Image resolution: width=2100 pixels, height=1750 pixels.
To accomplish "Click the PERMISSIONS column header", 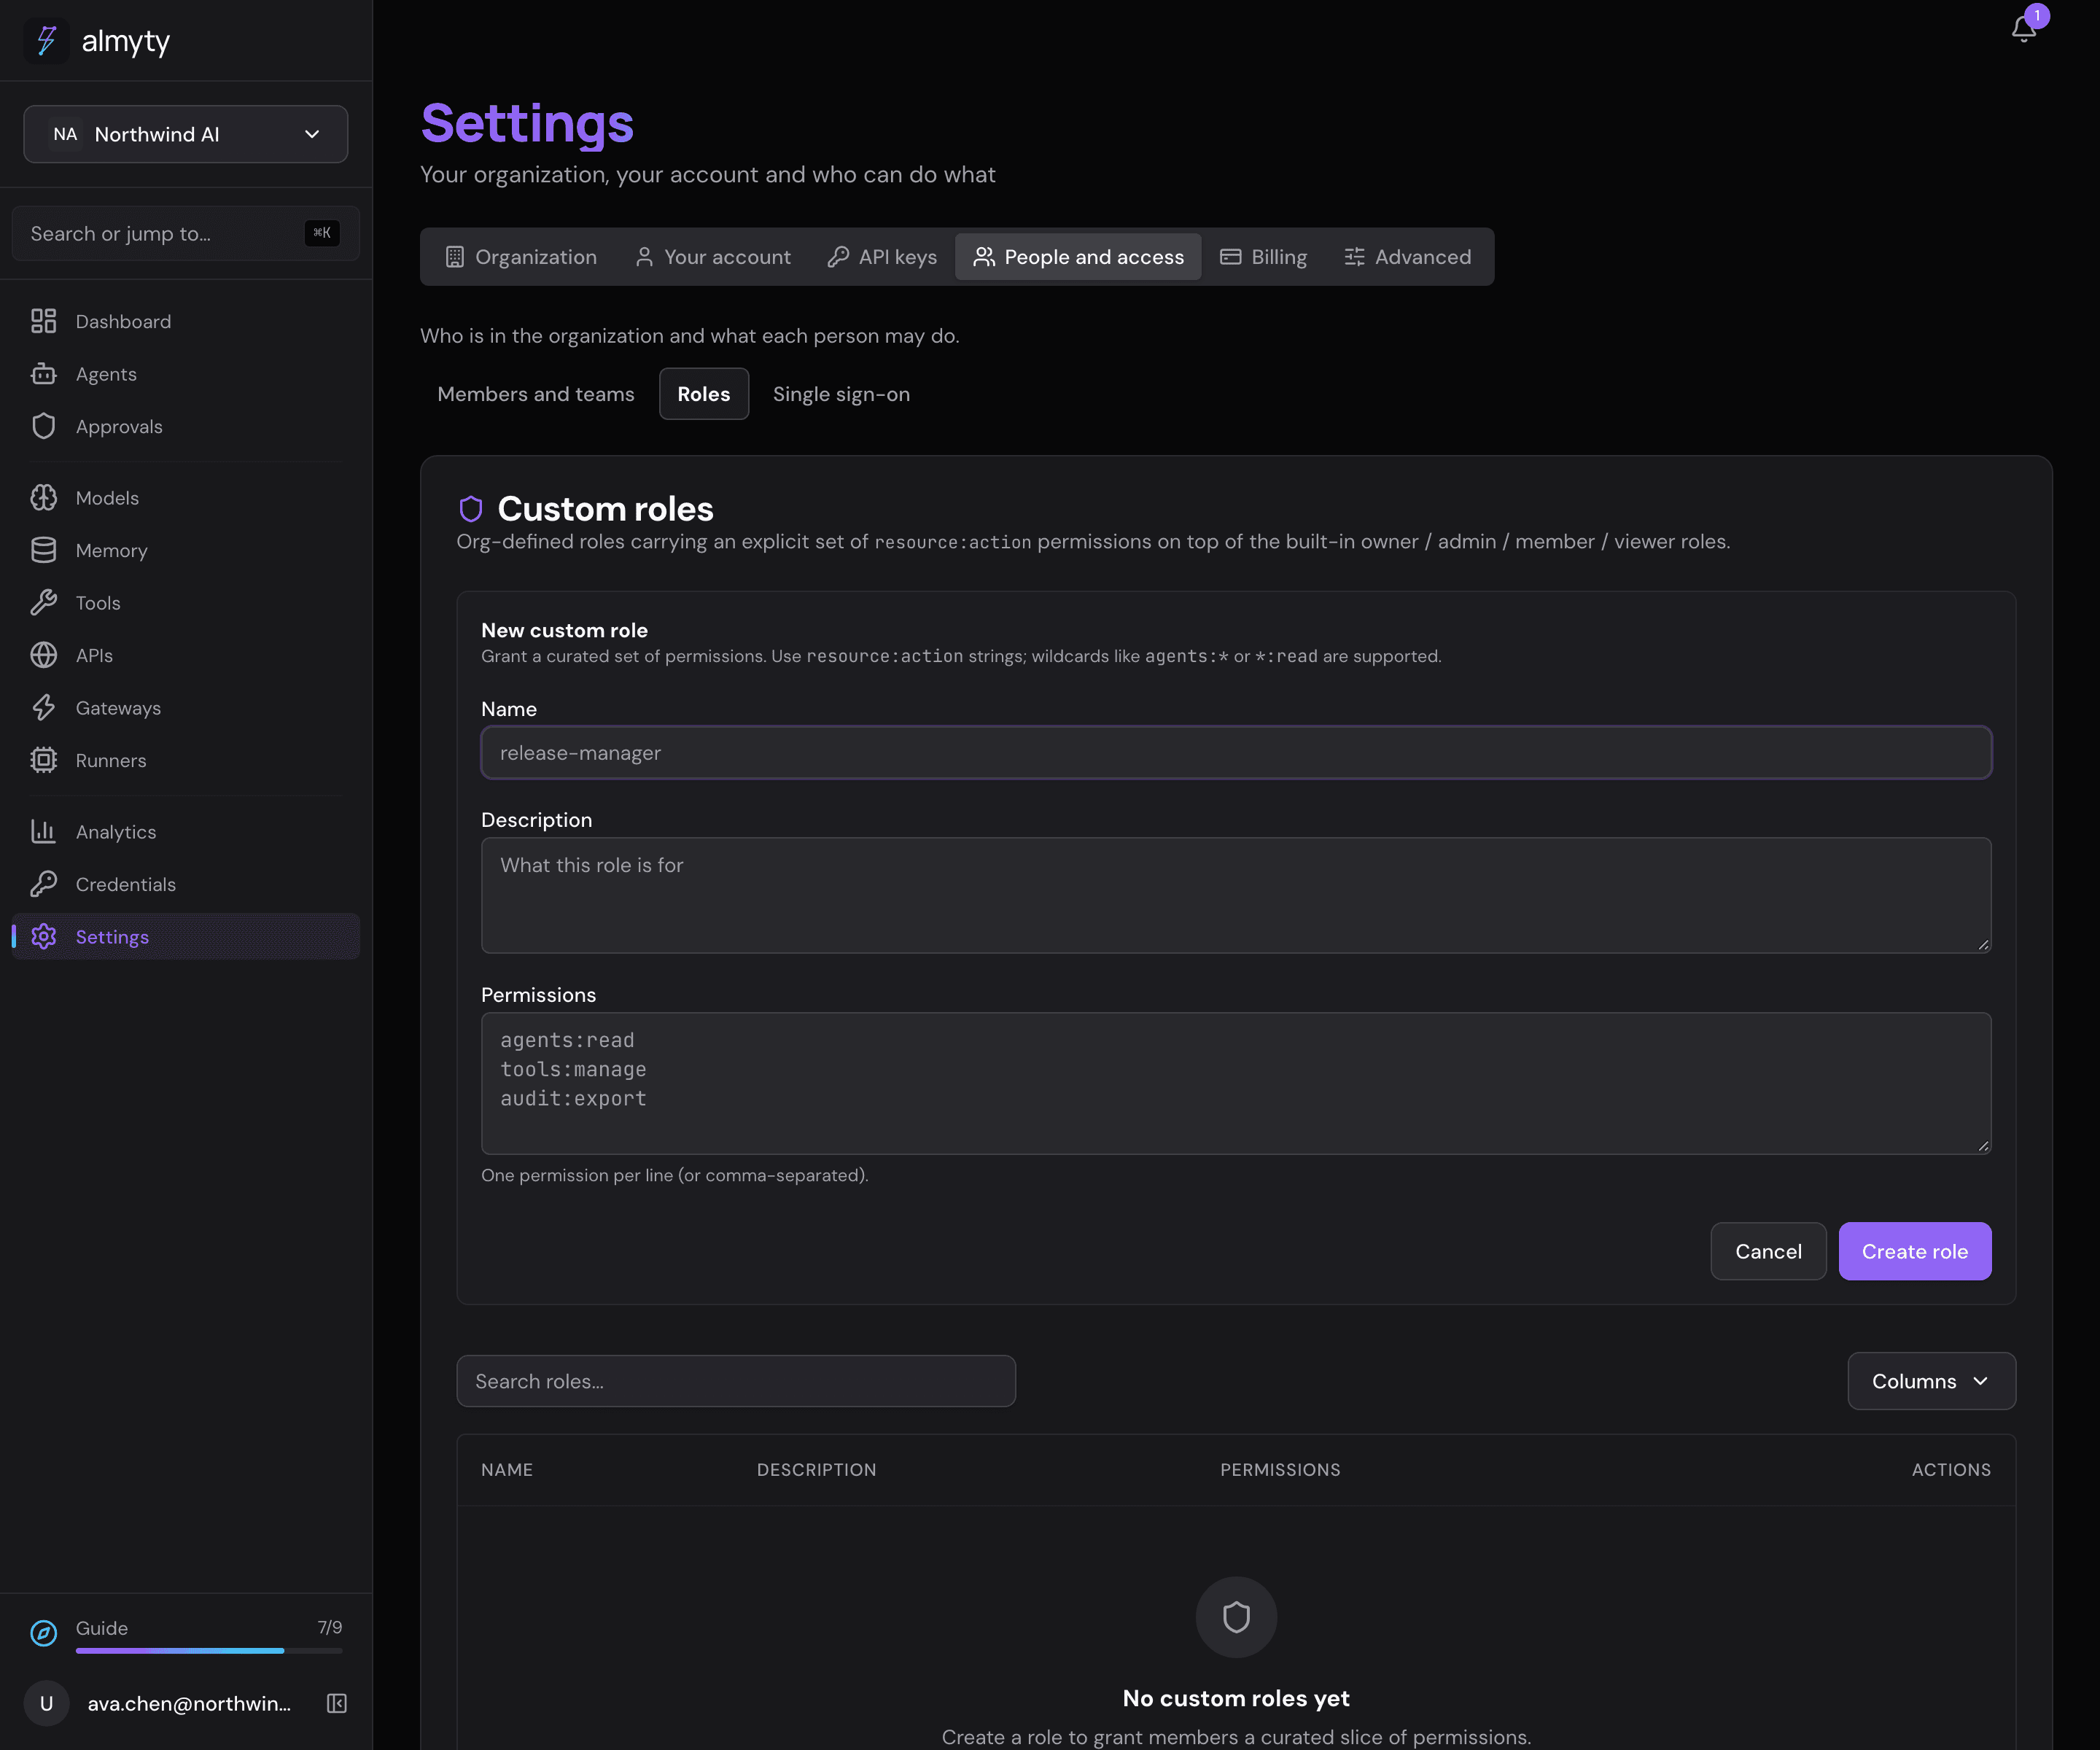I will click(1280, 1470).
